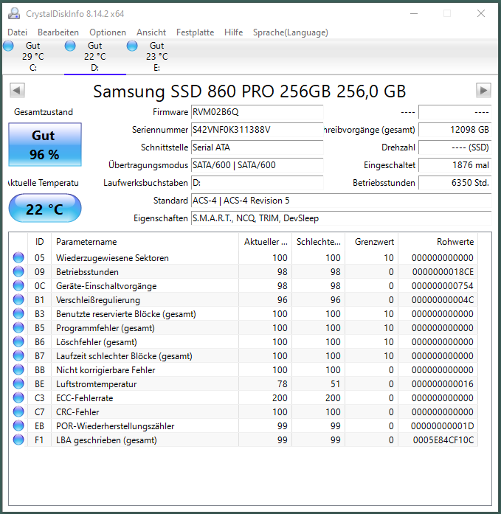Click status orb for Geräte-Einschaltvorgänge row

18,286
